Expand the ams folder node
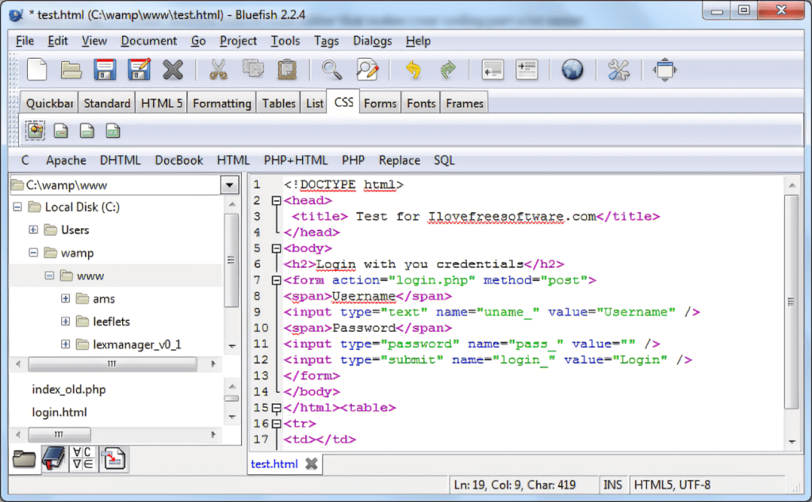 pyautogui.click(x=65, y=299)
